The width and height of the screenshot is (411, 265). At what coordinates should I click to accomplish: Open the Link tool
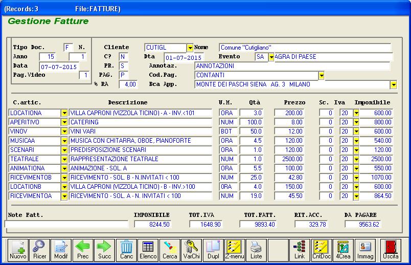300,249
